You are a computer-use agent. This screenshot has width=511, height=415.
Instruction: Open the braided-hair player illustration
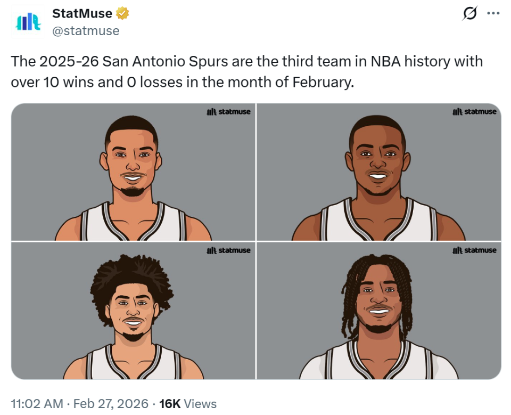378,311
